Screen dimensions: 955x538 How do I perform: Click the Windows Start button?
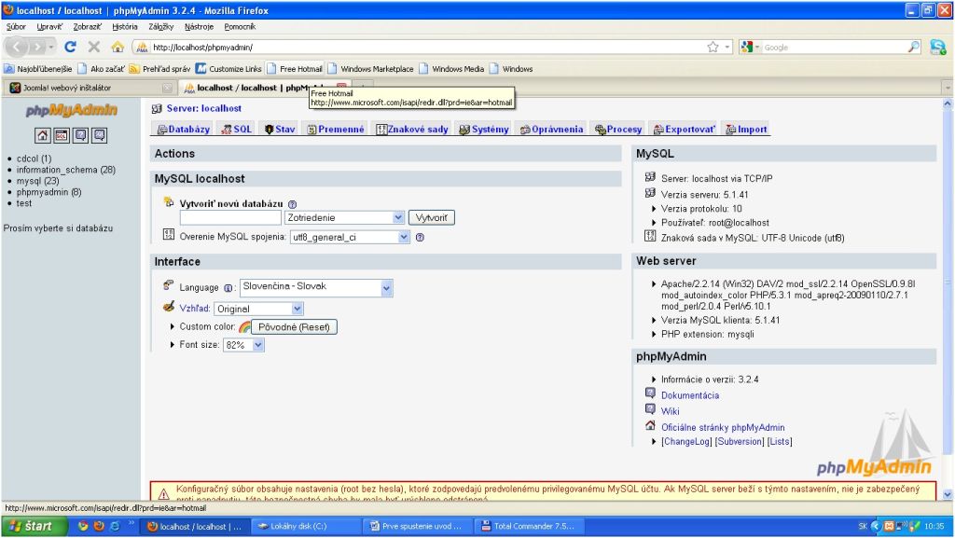coord(34,527)
